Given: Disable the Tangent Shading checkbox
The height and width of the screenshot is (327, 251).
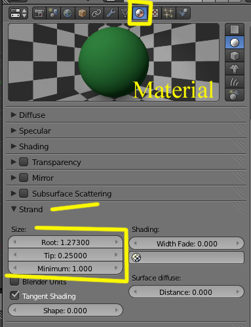Looking at the screenshot, I should (x=14, y=296).
